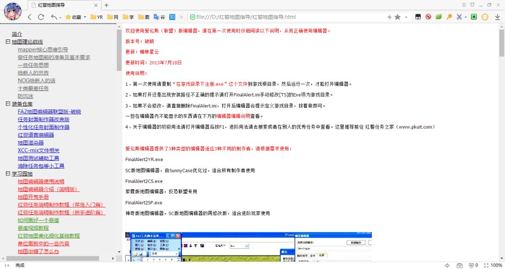Open the 防沉迷 link
The image size is (505, 269).
[x=26, y=96]
